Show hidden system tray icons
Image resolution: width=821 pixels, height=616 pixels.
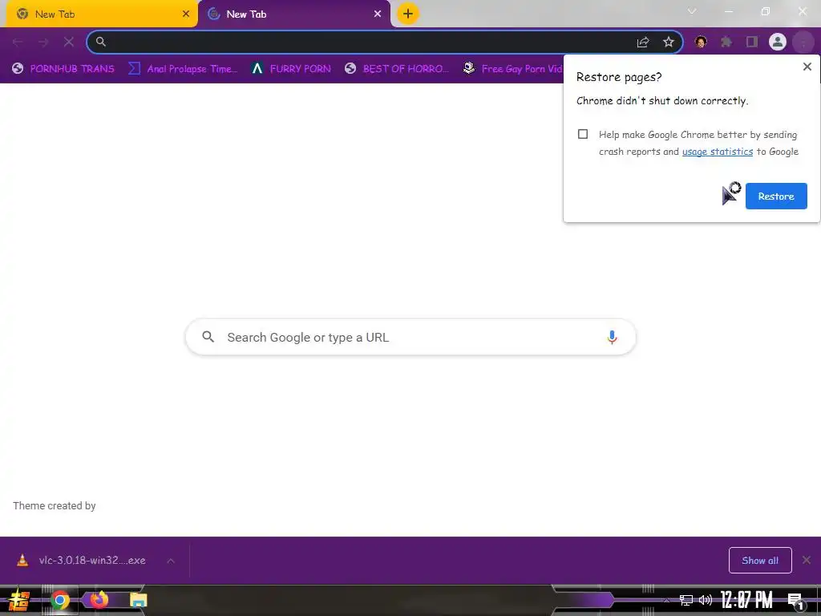click(x=666, y=600)
